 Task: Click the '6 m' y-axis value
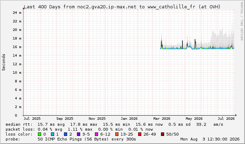[18, 90]
